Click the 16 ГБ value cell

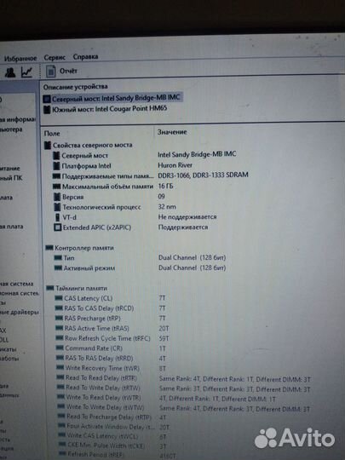[x=166, y=186]
